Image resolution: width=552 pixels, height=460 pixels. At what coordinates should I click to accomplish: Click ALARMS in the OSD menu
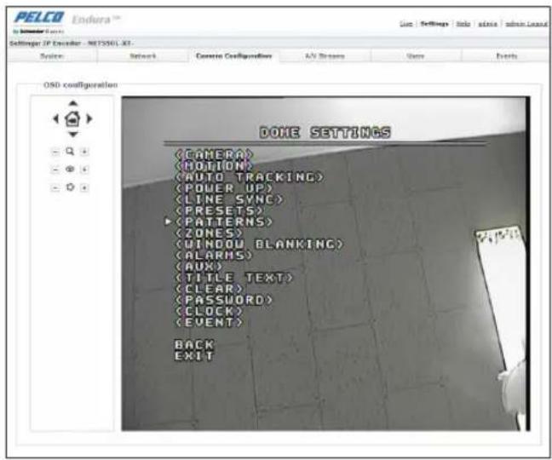214,256
